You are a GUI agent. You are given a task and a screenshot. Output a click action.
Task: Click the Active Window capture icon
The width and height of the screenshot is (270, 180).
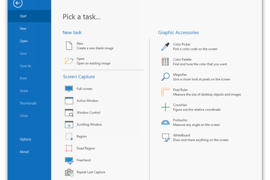click(69, 101)
